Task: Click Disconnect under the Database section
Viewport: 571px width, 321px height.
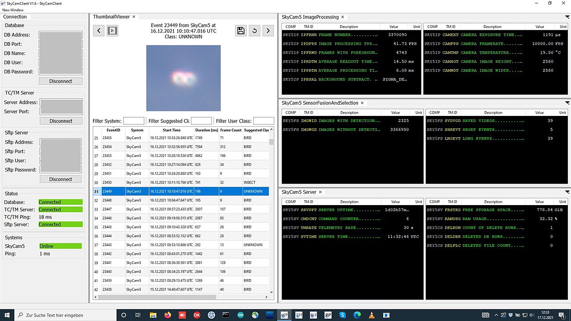Action: pyautogui.click(x=61, y=81)
